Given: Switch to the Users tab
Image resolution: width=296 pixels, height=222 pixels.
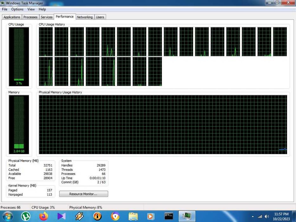Looking at the screenshot, I should (100, 17).
